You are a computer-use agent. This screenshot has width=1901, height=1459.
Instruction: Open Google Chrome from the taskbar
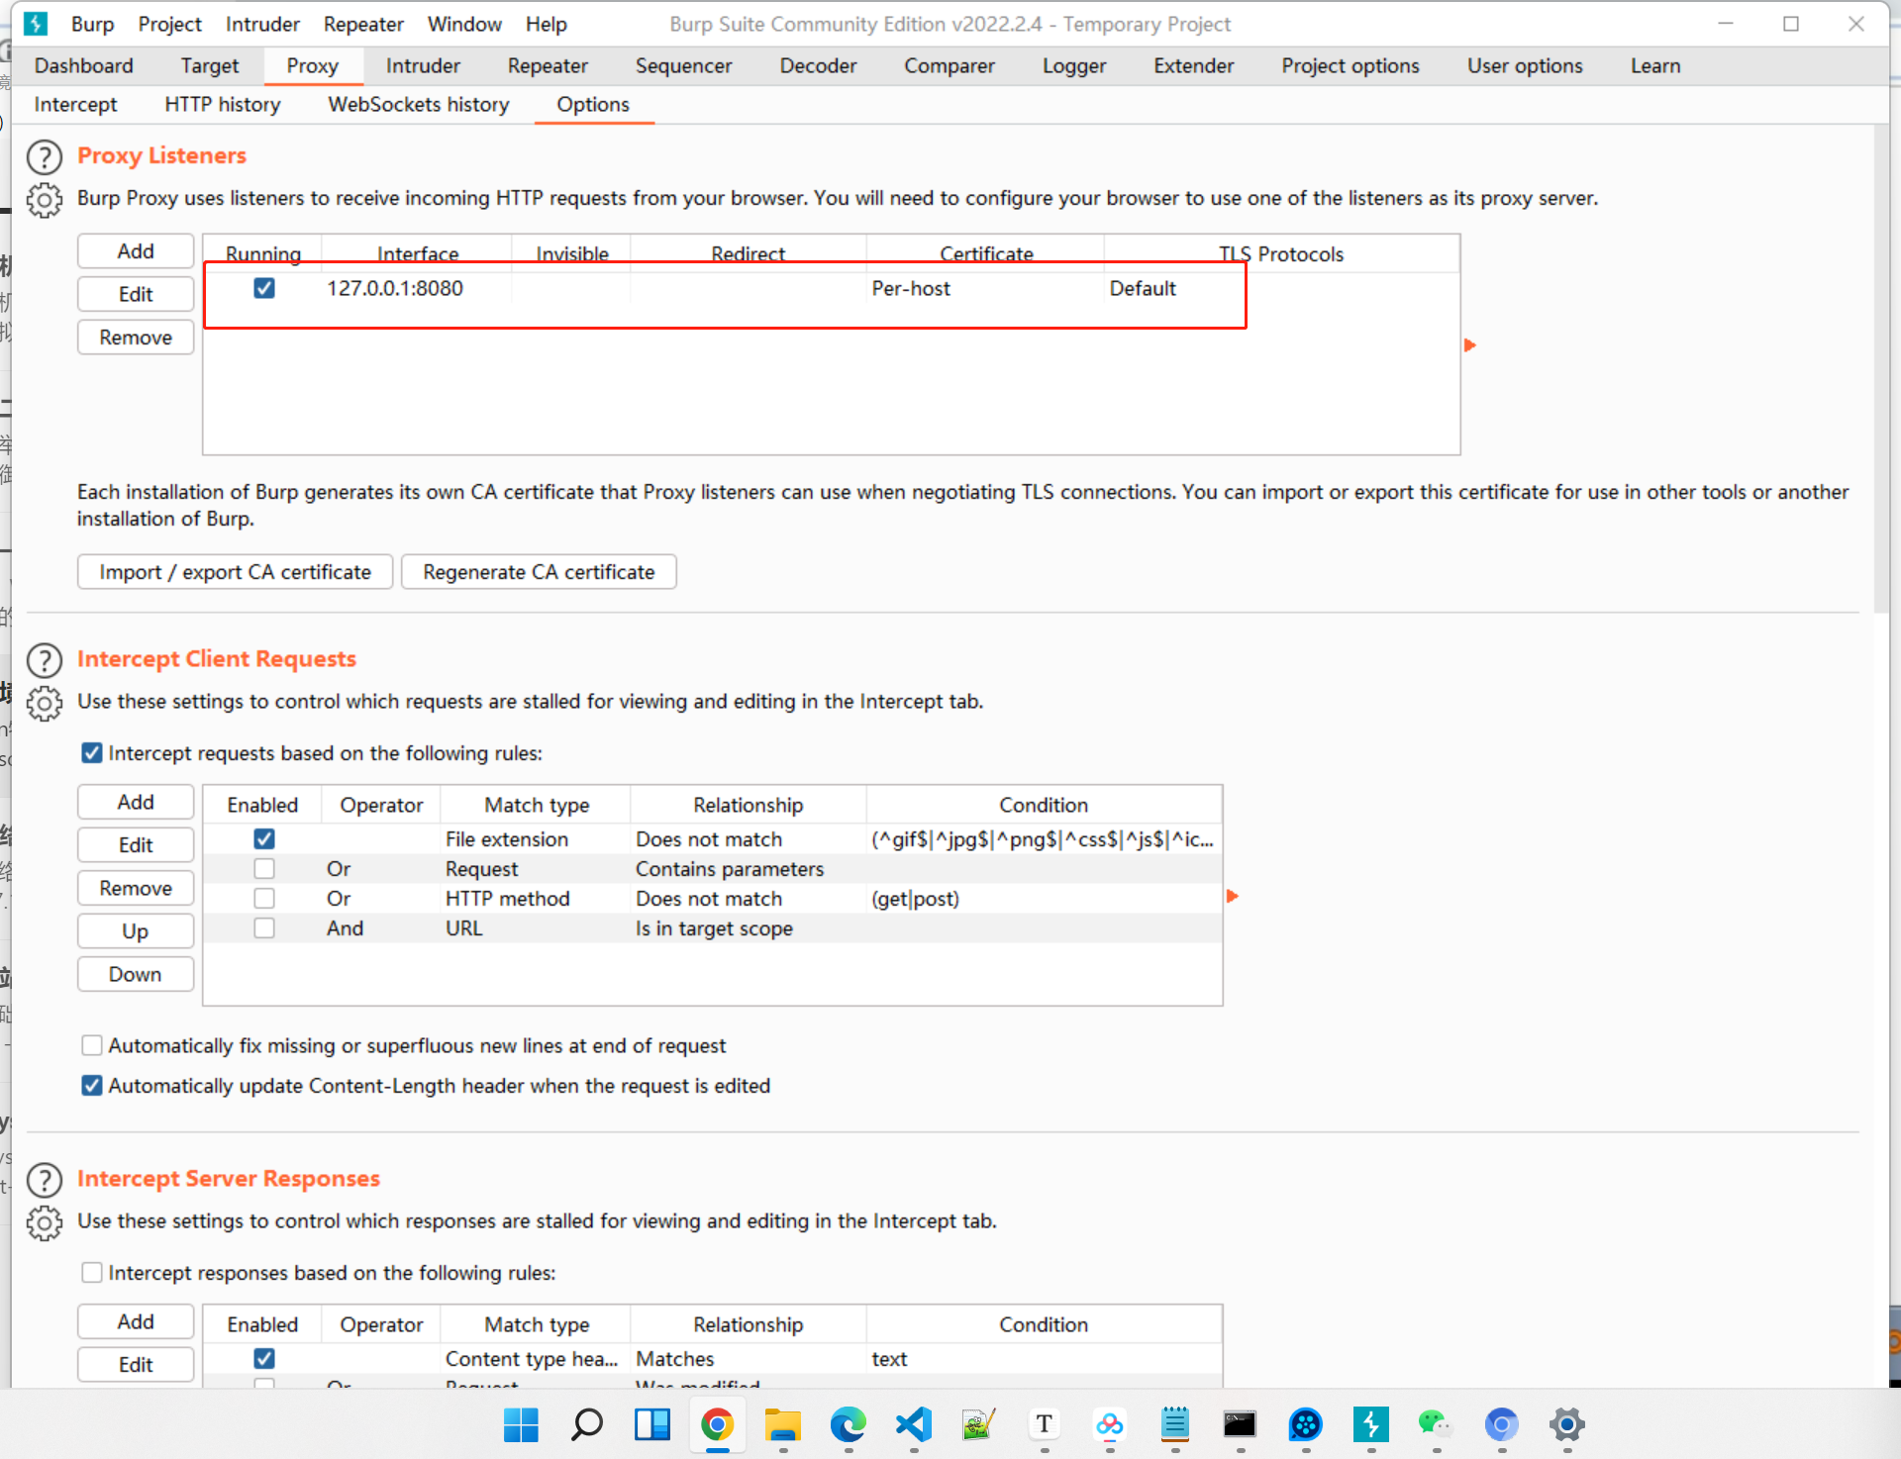click(x=717, y=1425)
